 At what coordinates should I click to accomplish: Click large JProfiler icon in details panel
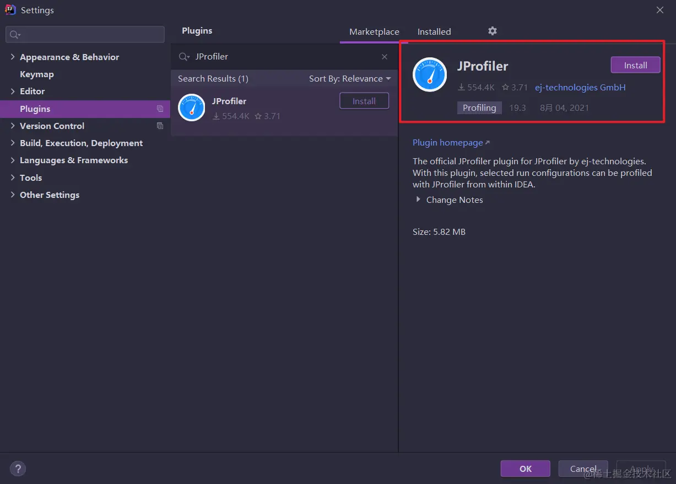(x=430, y=74)
